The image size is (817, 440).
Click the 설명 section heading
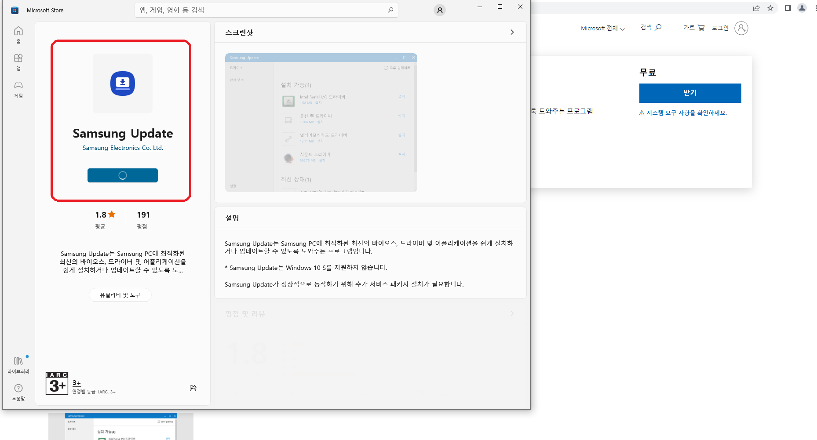[232, 218]
